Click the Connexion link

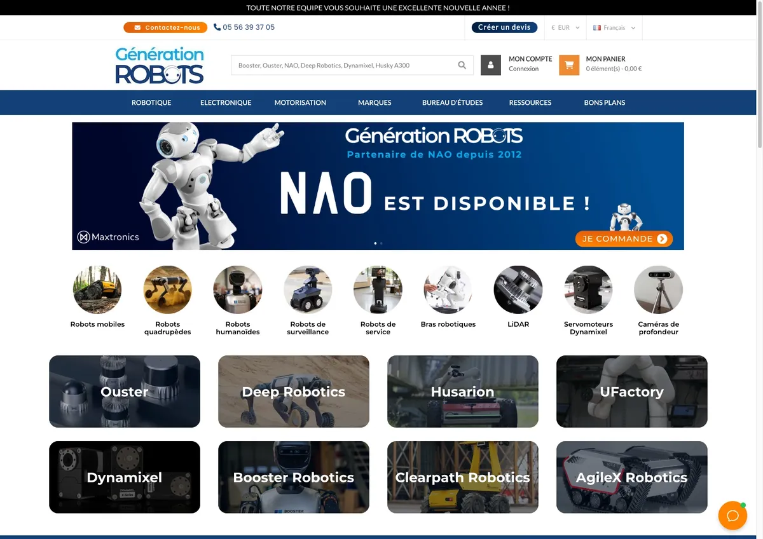click(524, 69)
